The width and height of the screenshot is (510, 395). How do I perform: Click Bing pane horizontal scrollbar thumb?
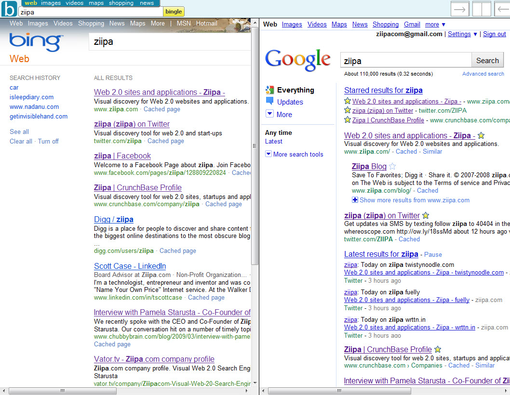pos(63,391)
